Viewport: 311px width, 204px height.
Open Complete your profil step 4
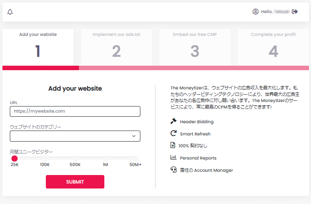(273, 47)
